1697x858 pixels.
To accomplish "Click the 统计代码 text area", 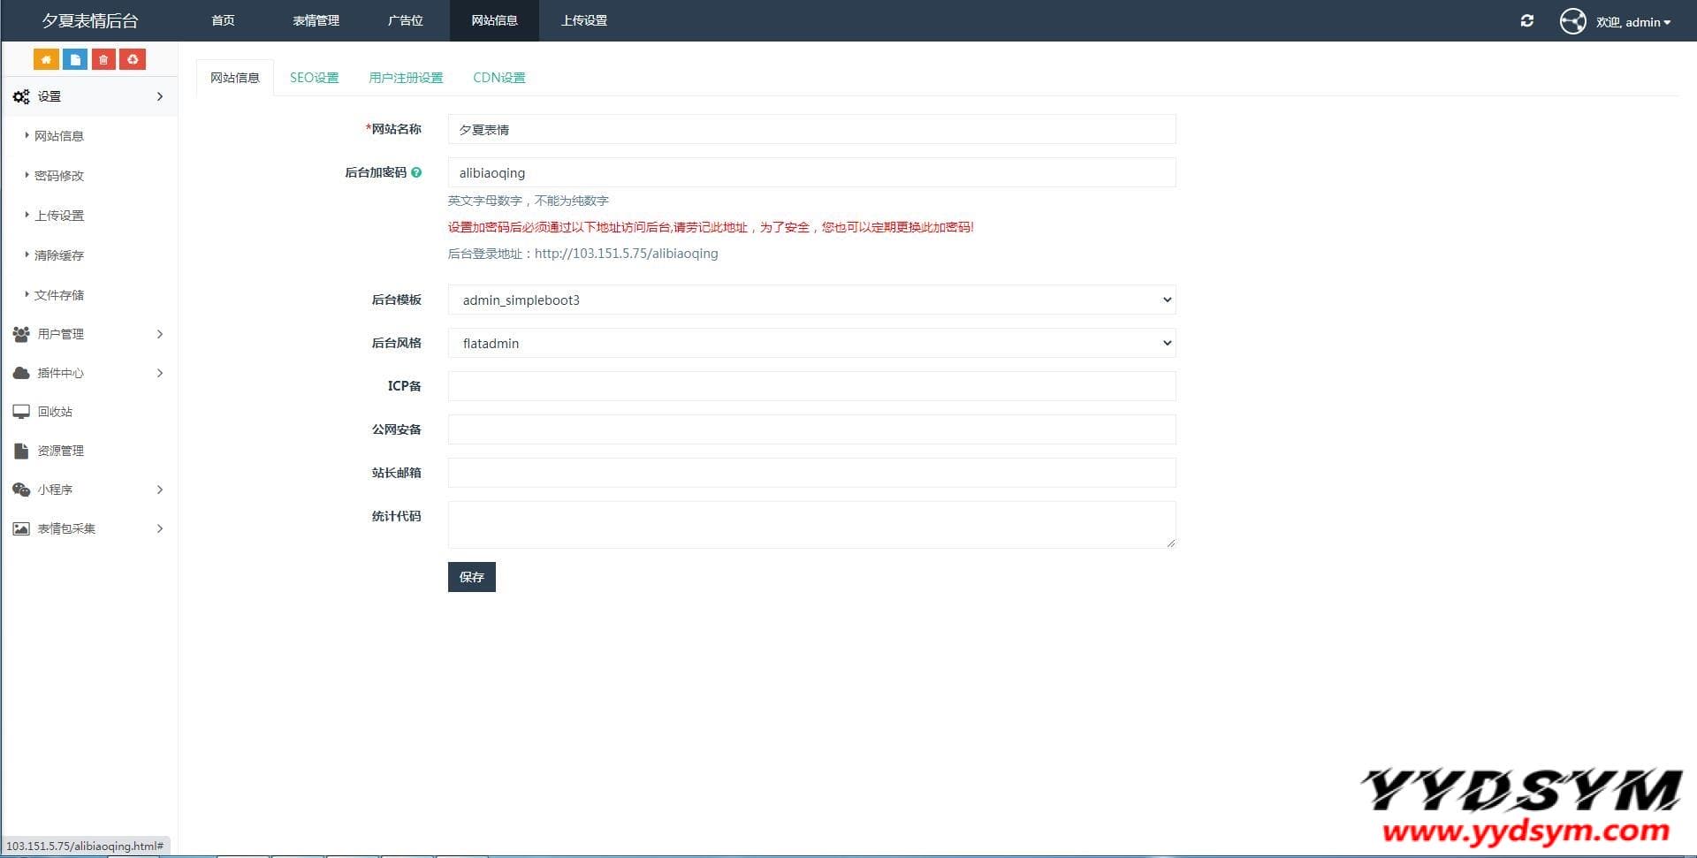I will click(811, 525).
